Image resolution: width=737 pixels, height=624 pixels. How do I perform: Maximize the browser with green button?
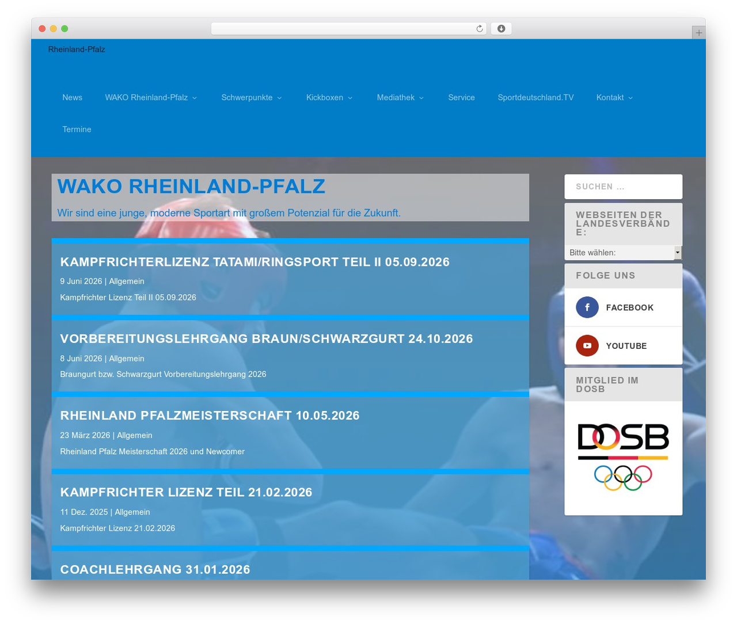[64, 29]
